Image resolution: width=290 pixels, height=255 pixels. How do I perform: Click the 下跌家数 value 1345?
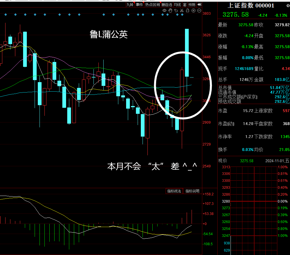(285, 137)
